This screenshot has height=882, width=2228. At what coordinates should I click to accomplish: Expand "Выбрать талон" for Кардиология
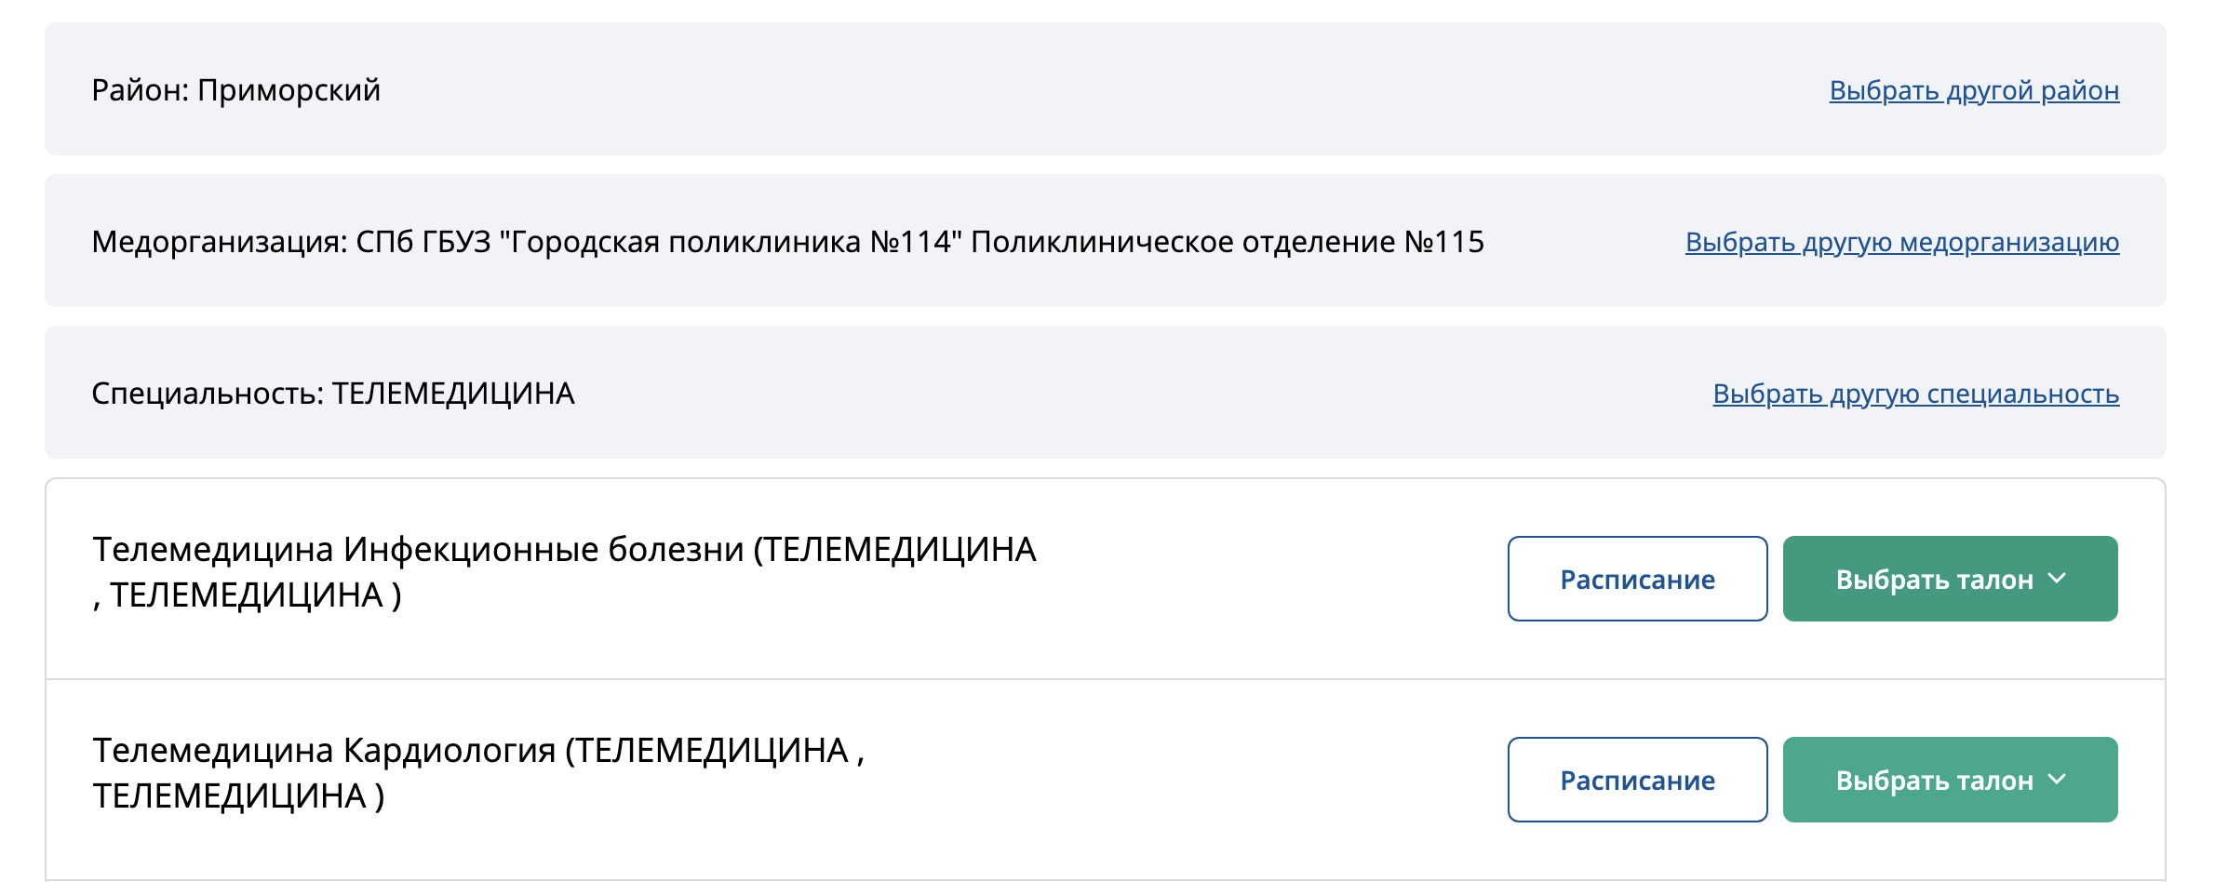pos(1934,780)
